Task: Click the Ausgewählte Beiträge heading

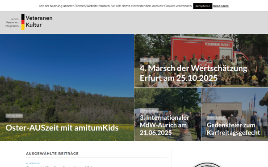Action: coord(52,154)
